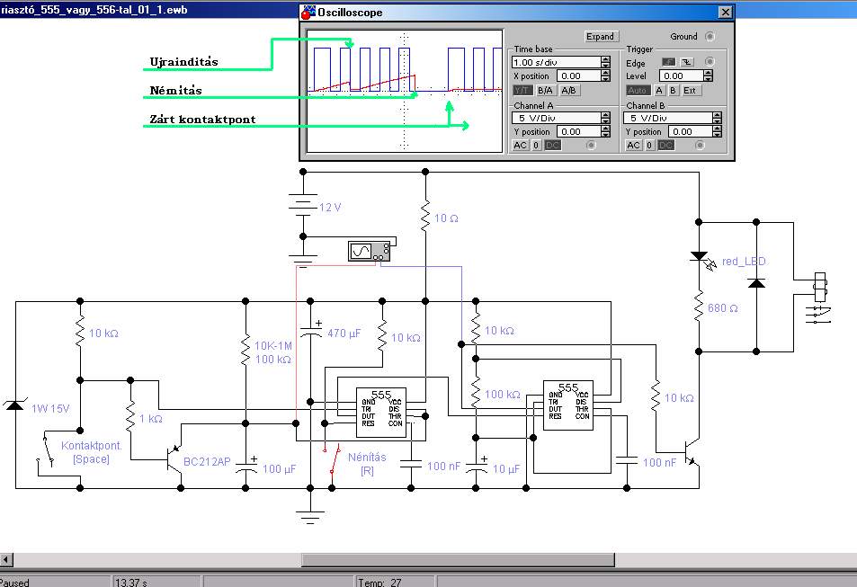
Task: Click the oscilloscope Ground terminal
Action: coord(710,37)
